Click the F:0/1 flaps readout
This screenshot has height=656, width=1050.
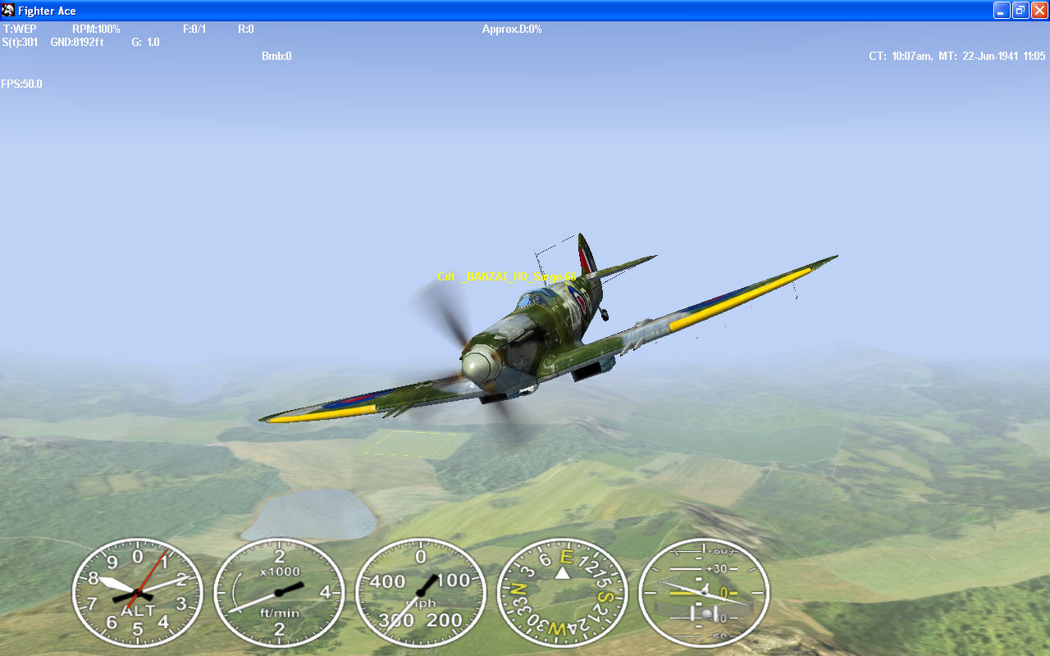point(194,30)
